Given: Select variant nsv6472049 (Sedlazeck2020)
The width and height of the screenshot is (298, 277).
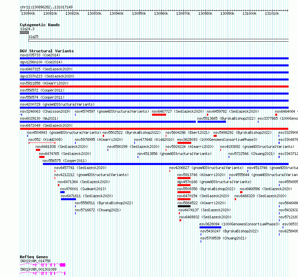Looking at the screenshot, I should [154, 129].
